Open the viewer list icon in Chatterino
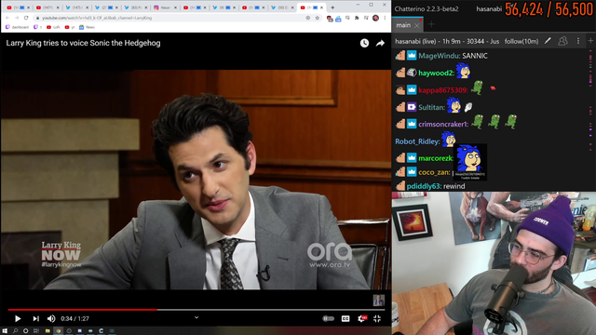This screenshot has height=335, width=596. (x=562, y=41)
